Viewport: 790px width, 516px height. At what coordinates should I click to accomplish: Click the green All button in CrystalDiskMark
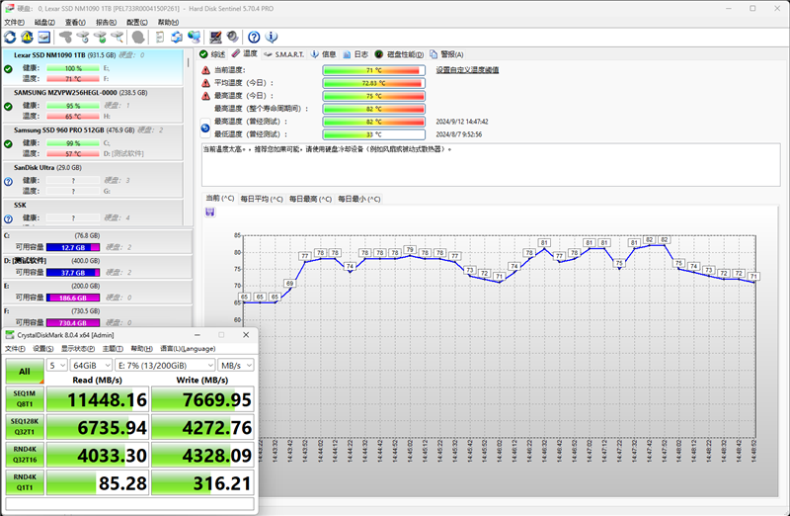25,372
